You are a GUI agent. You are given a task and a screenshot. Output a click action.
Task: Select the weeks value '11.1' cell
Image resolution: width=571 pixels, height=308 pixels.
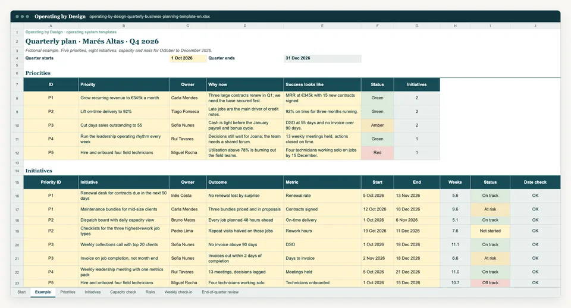pos(455,244)
